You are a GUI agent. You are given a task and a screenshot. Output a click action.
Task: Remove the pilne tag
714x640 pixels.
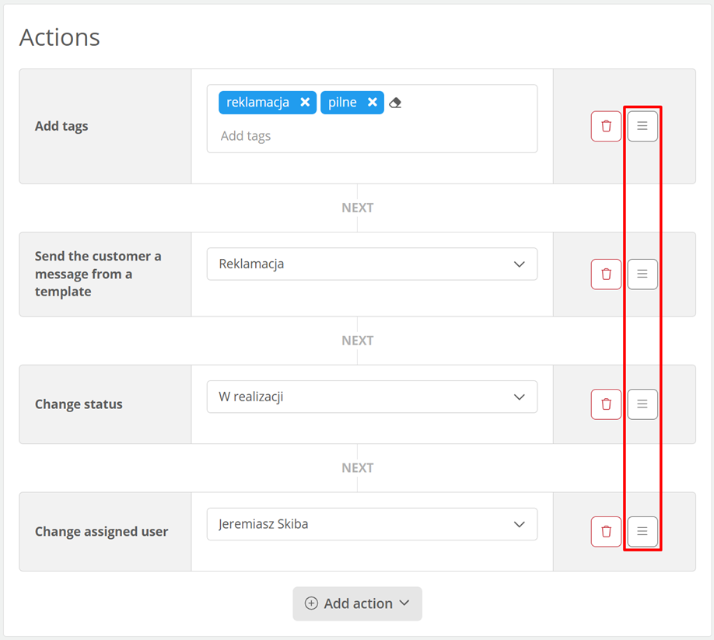point(373,103)
